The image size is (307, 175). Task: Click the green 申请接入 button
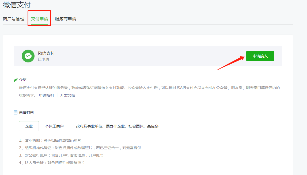260,56
